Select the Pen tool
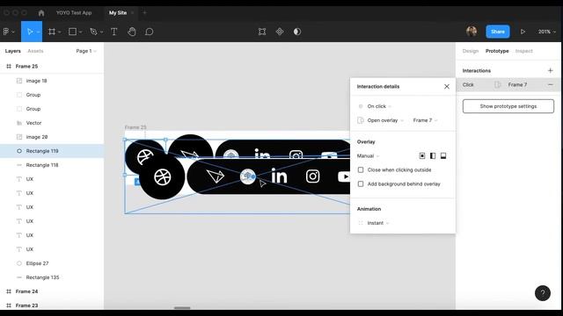This screenshot has height=316, width=563. (94, 32)
